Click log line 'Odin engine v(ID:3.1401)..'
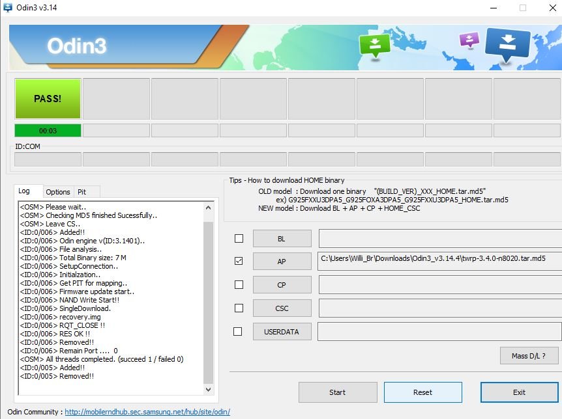Screen dimensions: 562x419 (x=82, y=241)
